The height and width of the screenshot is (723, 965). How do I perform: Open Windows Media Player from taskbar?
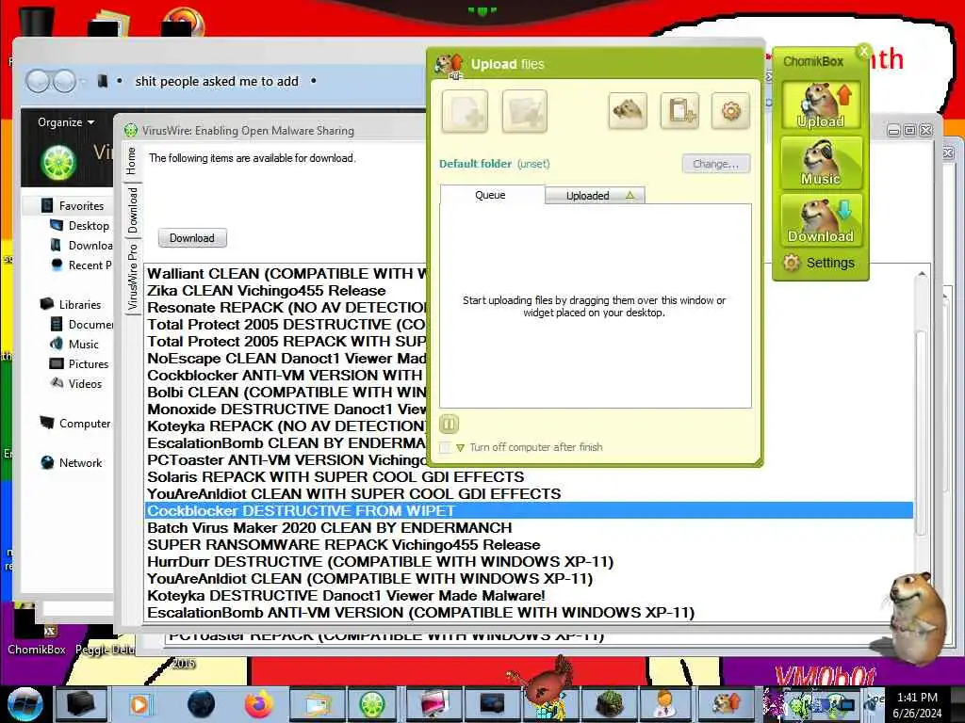139,704
